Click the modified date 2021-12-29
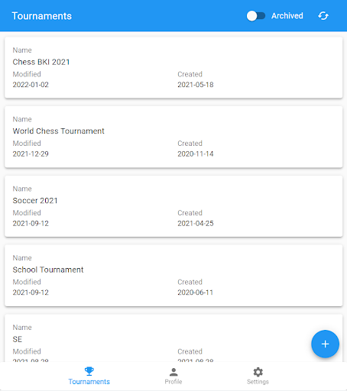 (31, 153)
